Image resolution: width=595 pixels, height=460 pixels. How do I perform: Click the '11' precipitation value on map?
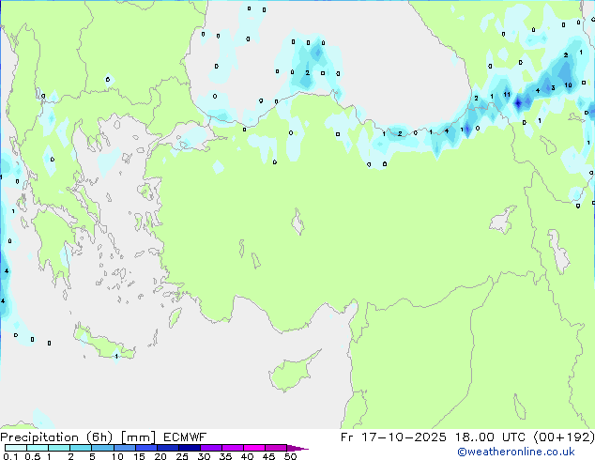tap(507, 94)
